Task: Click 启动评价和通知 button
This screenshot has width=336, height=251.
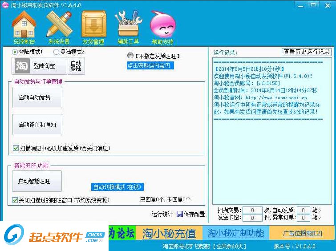Action: tap(37, 125)
